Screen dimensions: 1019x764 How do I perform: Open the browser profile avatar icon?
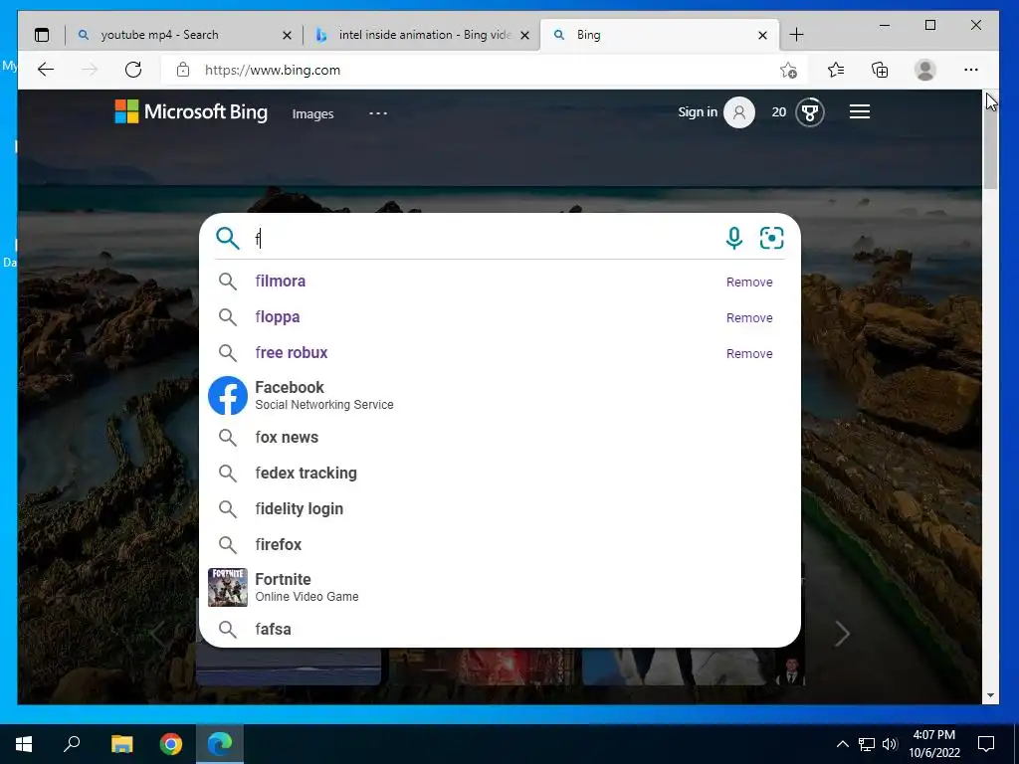point(924,70)
